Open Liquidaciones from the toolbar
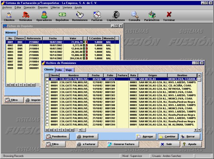The width and height of the screenshot is (214, 159). (x=115, y=16)
